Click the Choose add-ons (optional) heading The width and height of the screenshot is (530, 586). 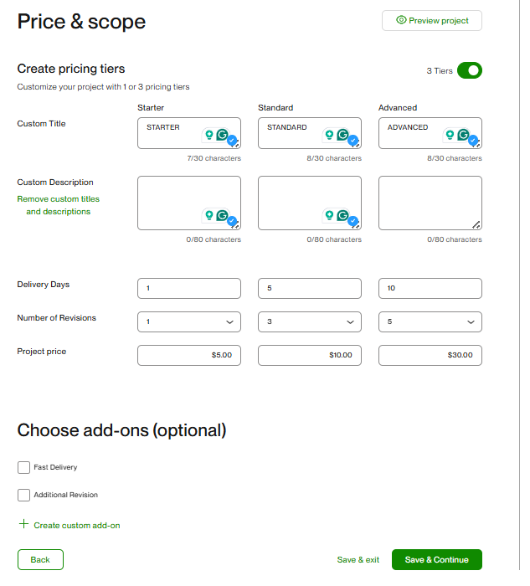[x=122, y=430]
